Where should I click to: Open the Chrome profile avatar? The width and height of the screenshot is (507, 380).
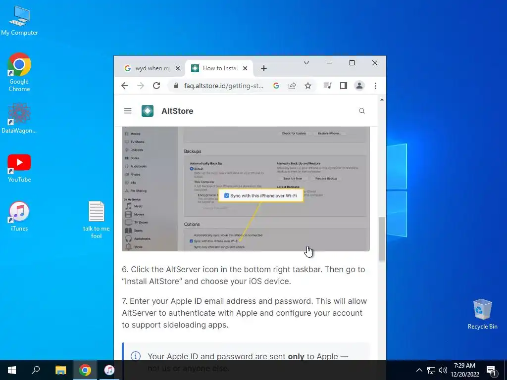(359, 86)
